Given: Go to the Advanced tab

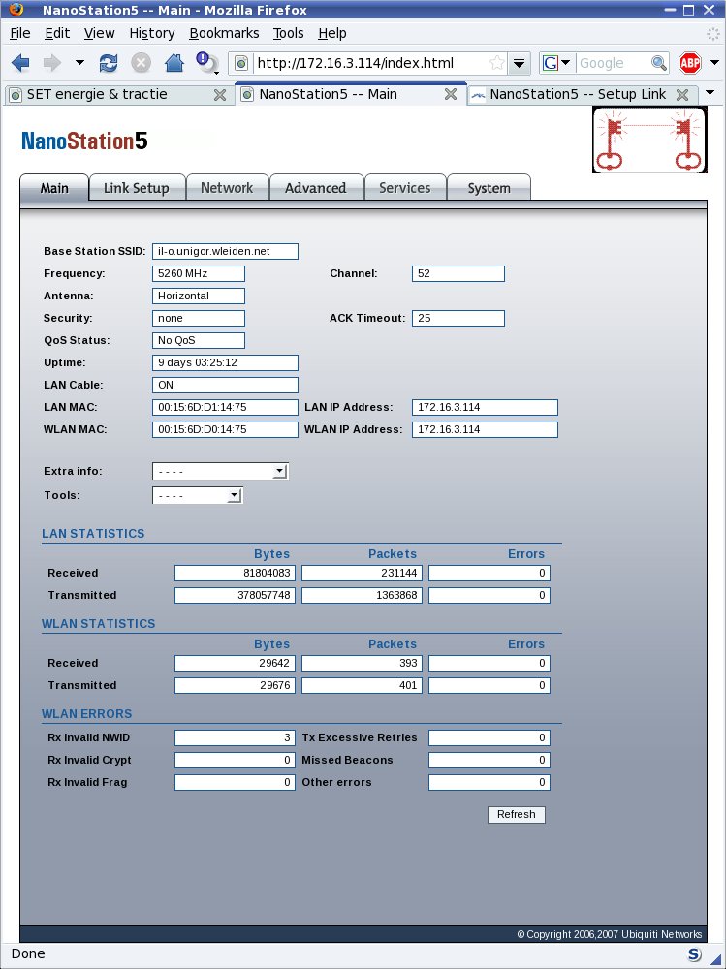Looking at the screenshot, I should [315, 188].
